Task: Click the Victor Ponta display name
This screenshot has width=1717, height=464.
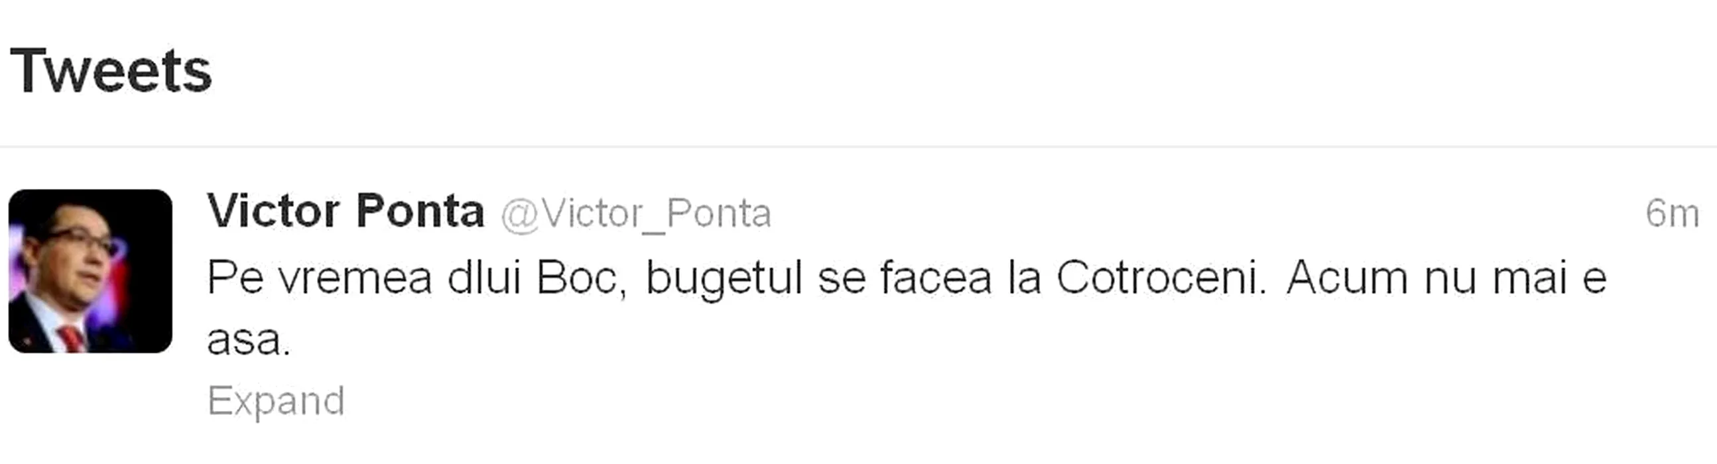Action: pos(346,212)
